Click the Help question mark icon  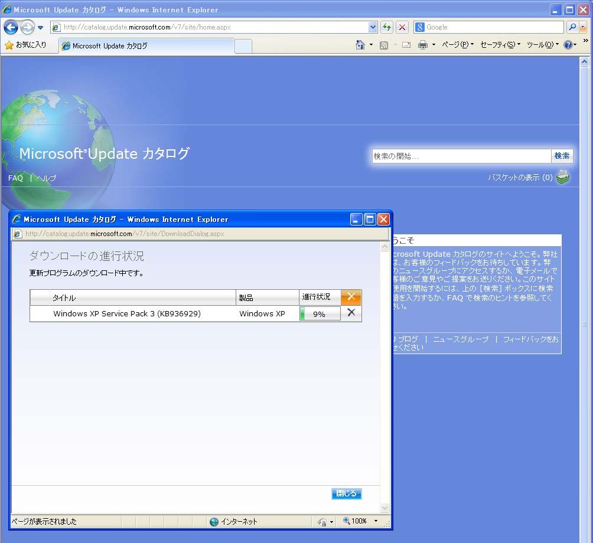(568, 45)
